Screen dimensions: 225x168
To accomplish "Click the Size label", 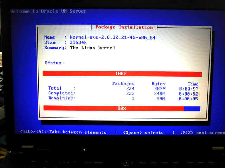I will tap(50, 42).
